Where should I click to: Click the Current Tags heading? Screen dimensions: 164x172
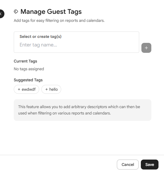click(25, 61)
